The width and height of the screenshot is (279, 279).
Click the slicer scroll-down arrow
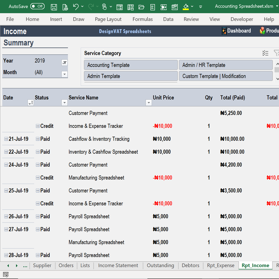(277, 79)
